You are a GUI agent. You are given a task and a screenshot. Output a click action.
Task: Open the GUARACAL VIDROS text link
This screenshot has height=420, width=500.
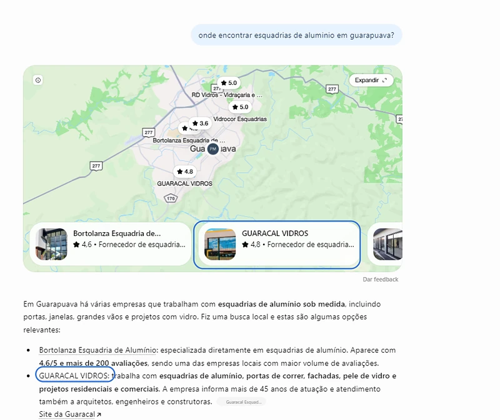pos(74,376)
